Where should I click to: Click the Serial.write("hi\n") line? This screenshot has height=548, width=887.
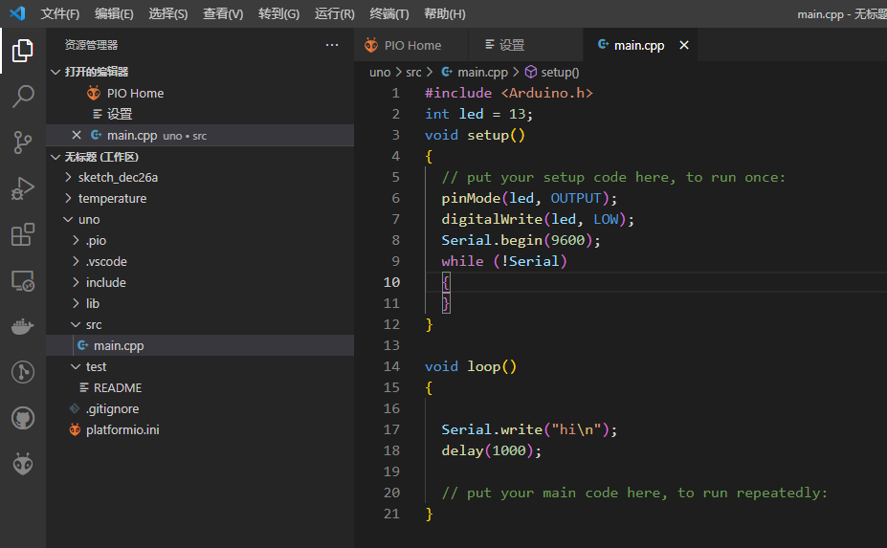529,429
